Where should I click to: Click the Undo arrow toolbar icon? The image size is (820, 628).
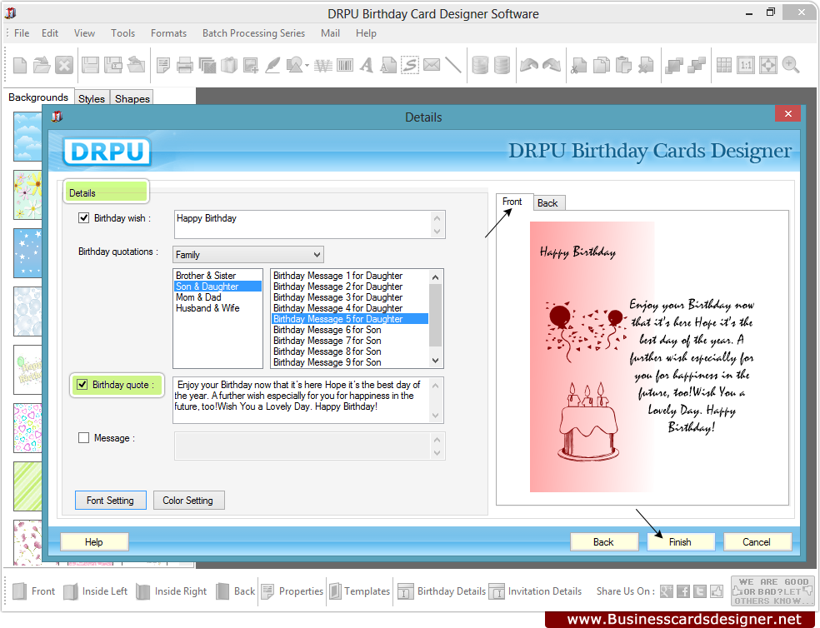click(528, 65)
